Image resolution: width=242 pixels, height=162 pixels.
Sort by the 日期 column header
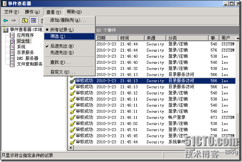pyautogui.click(x=107, y=38)
